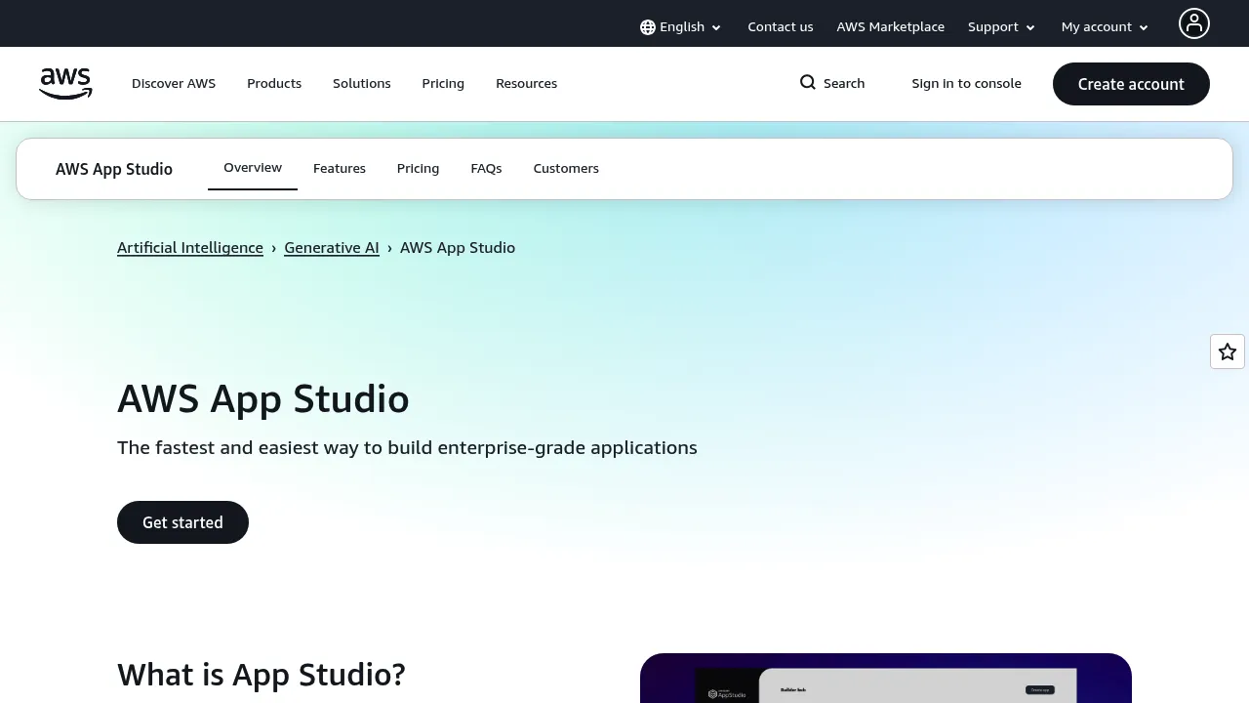Click the "fastest and easiest way" tagline
The width and height of the screenshot is (1249, 703).
point(407,448)
